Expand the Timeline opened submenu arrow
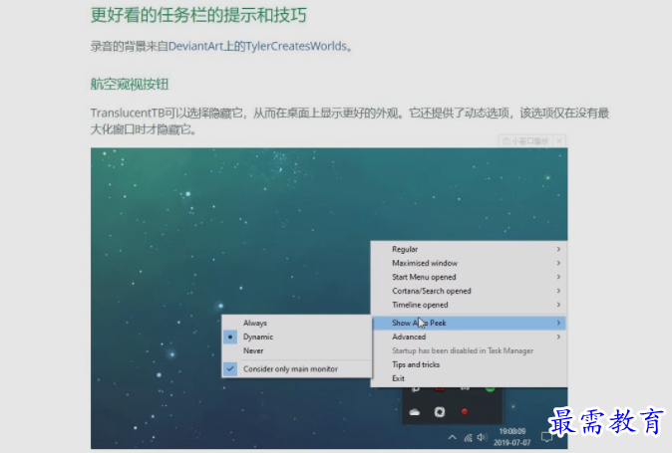The width and height of the screenshot is (672, 453). (558, 305)
